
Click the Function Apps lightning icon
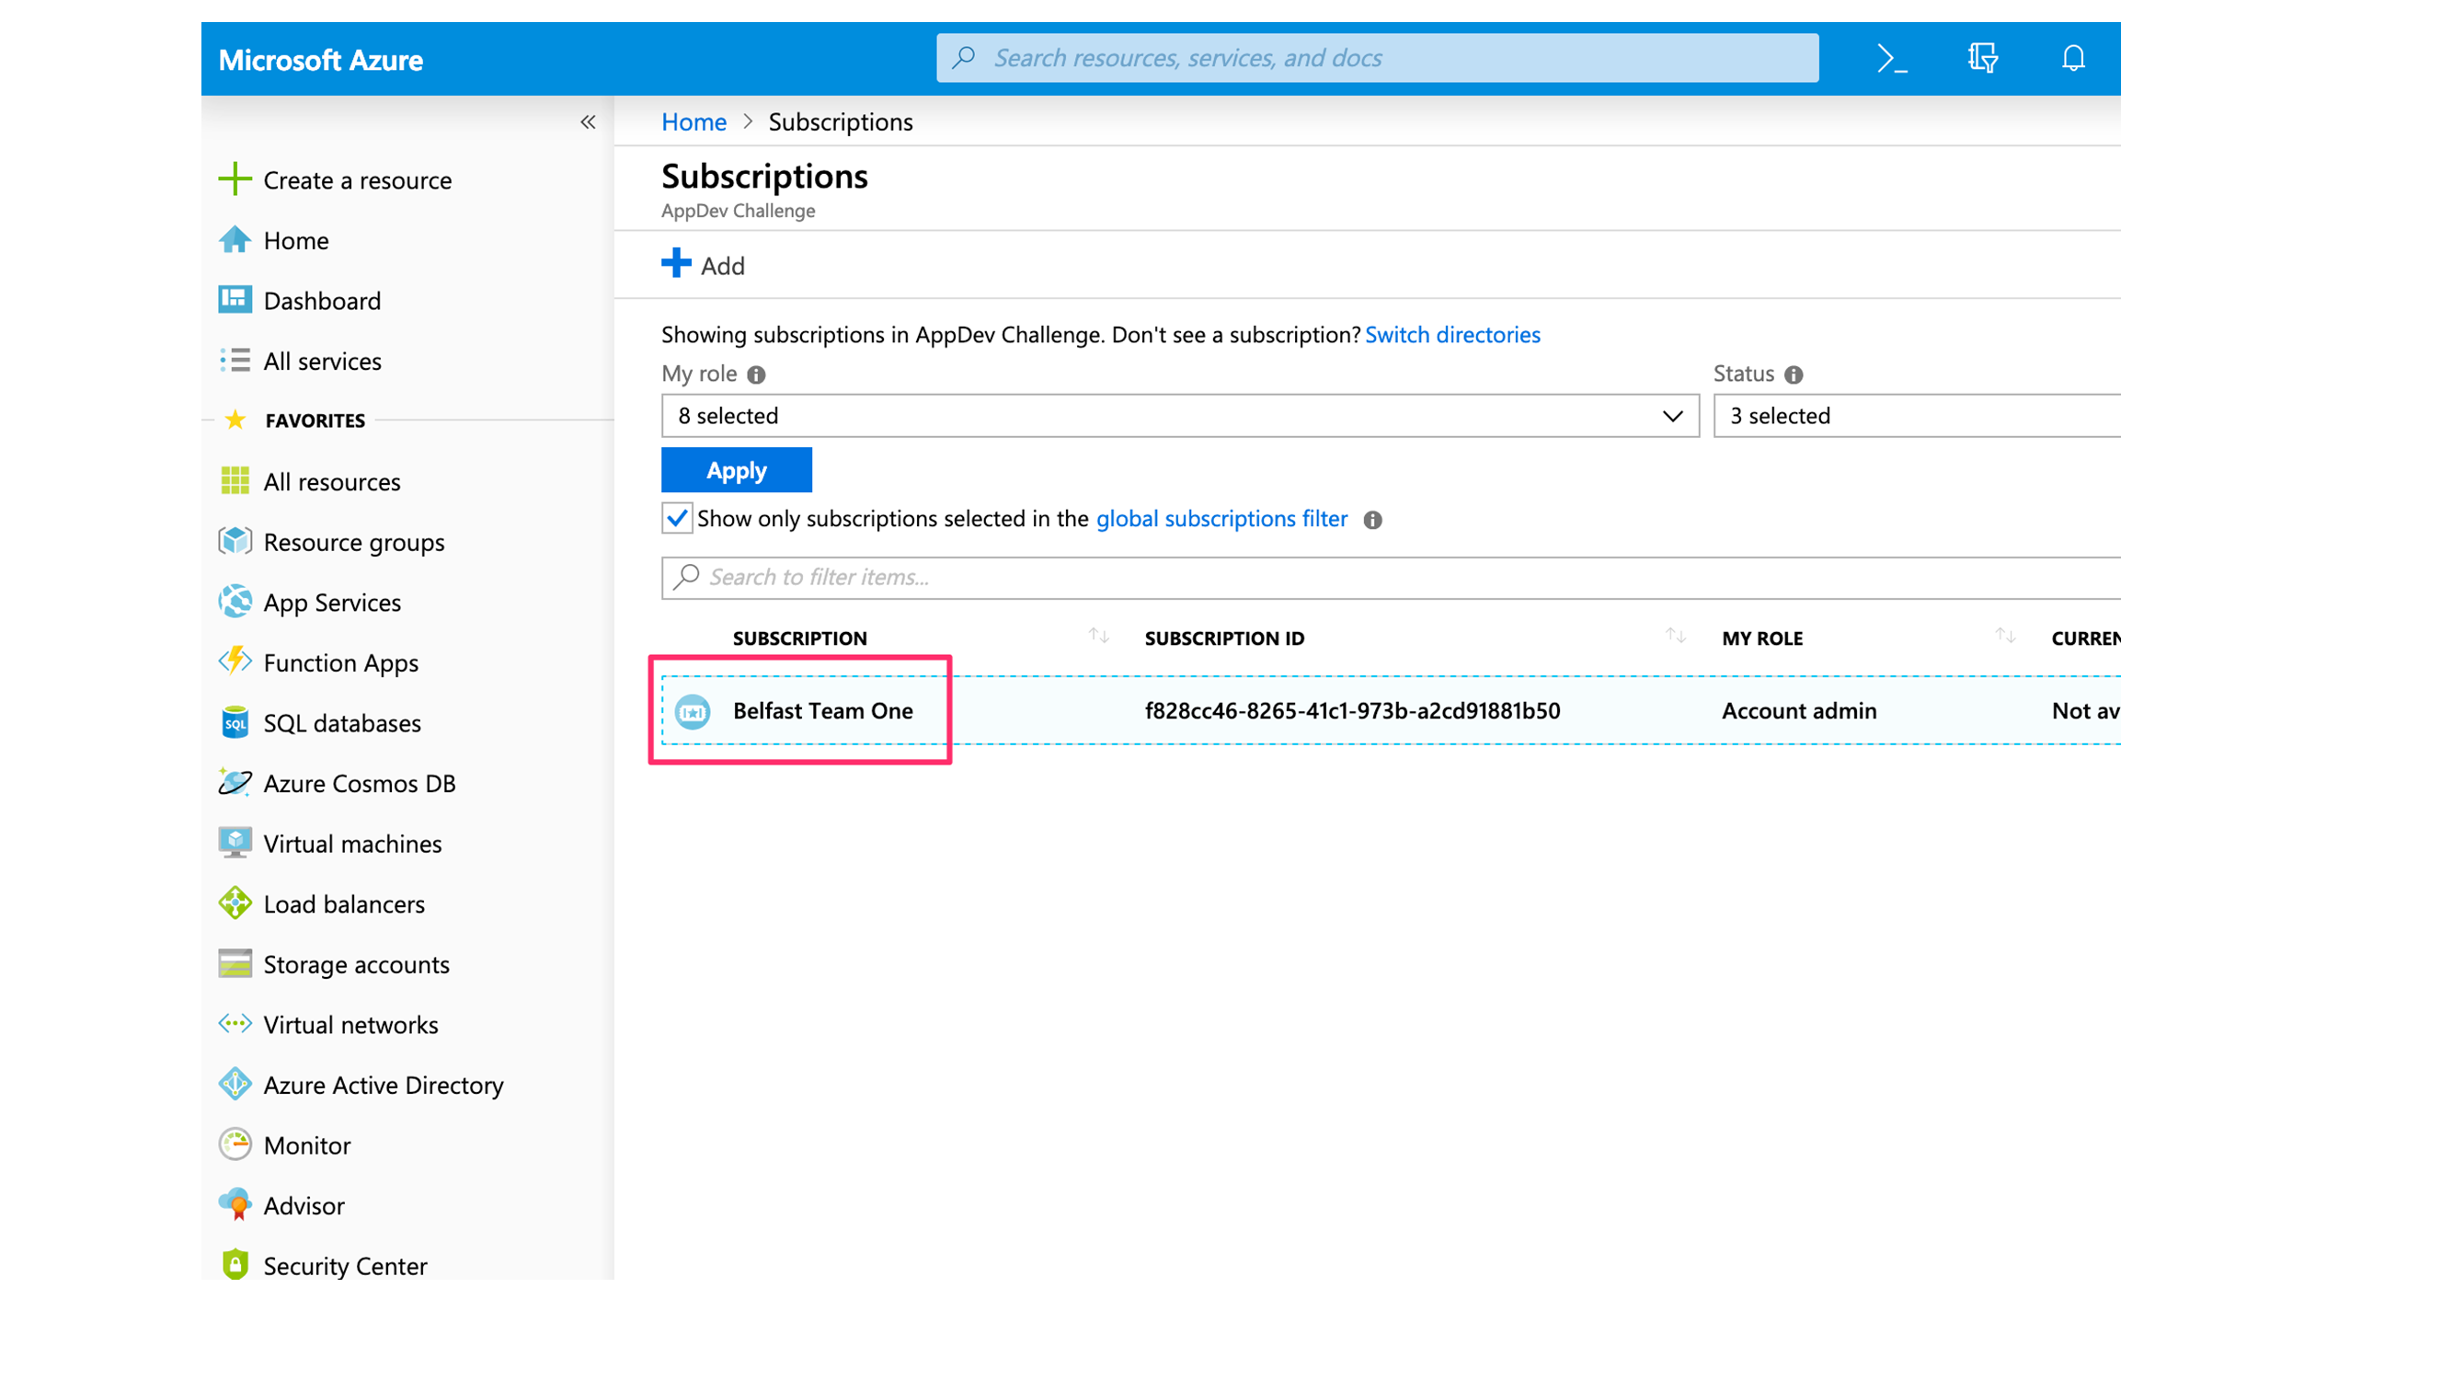[235, 661]
